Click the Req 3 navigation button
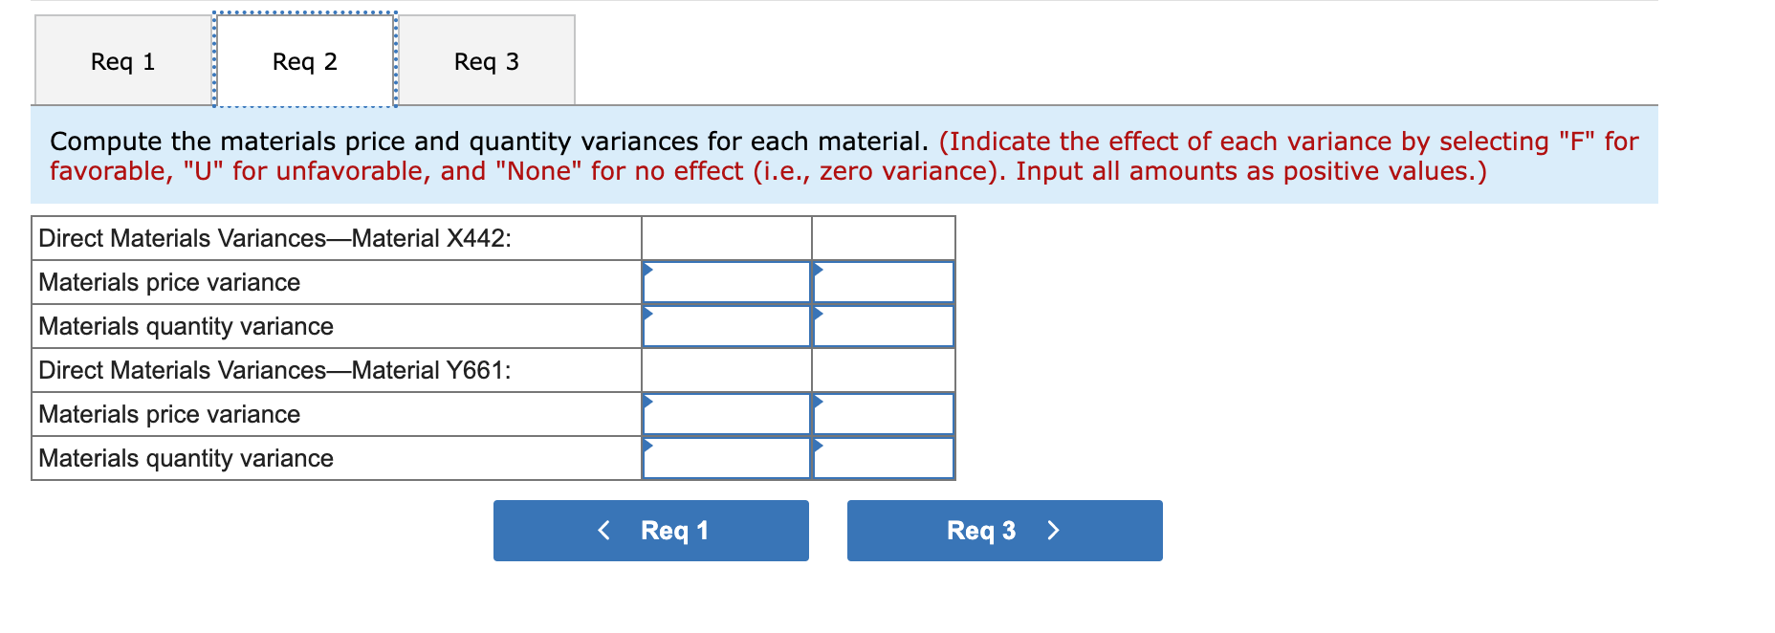1775x633 pixels. click(x=1003, y=530)
